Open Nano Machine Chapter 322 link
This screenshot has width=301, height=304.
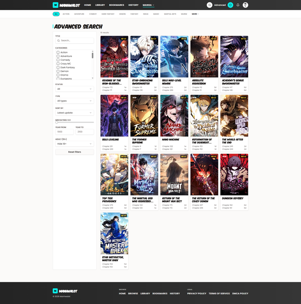tap(168, 146)
